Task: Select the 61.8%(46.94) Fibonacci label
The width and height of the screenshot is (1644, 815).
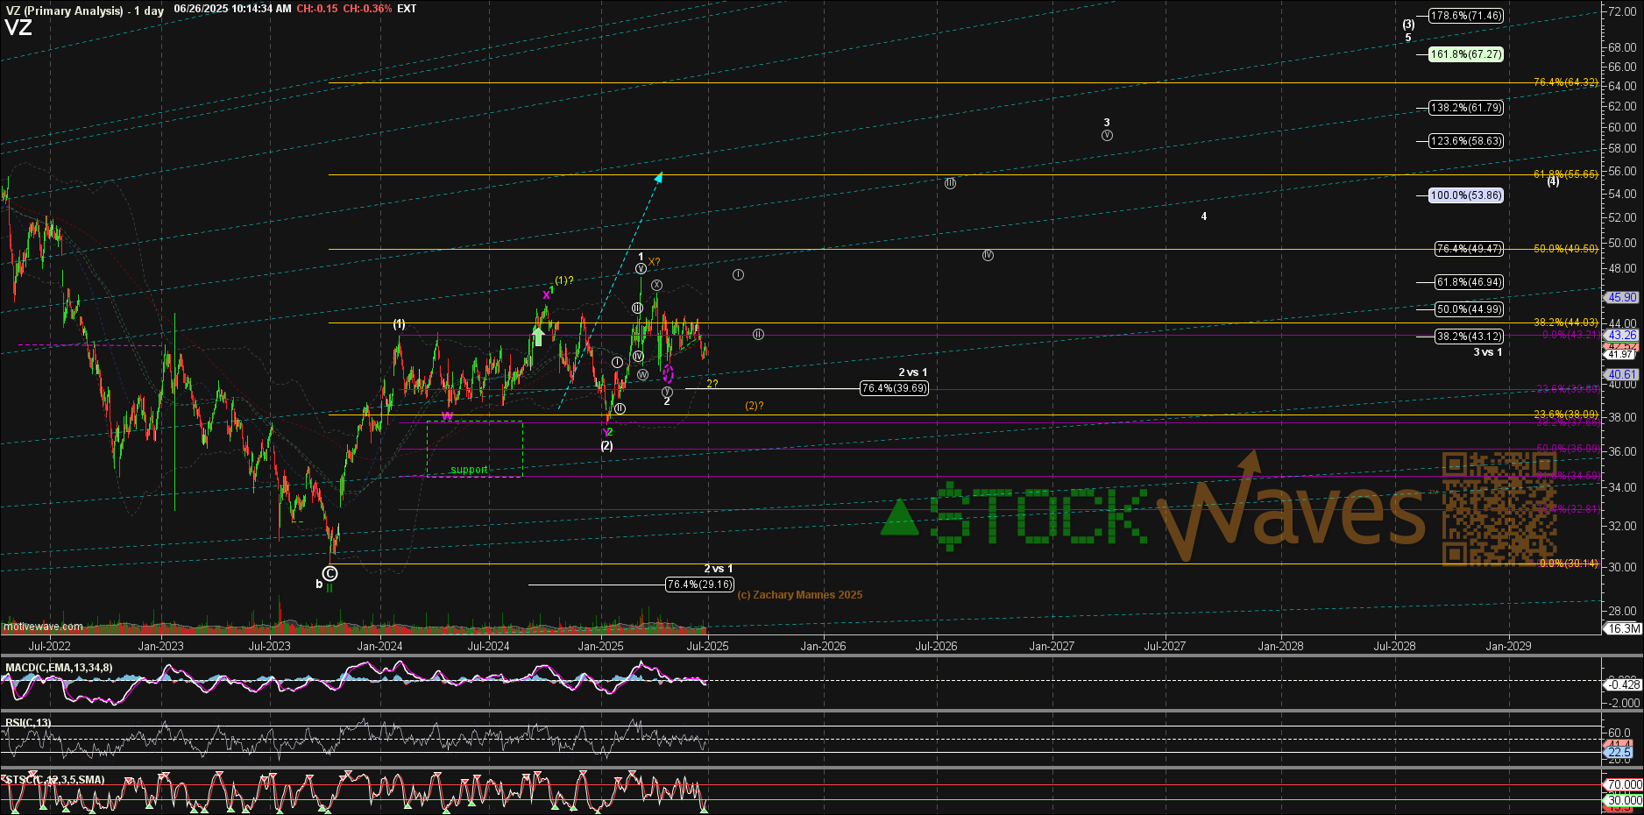Action: (x=1469, y=282)
